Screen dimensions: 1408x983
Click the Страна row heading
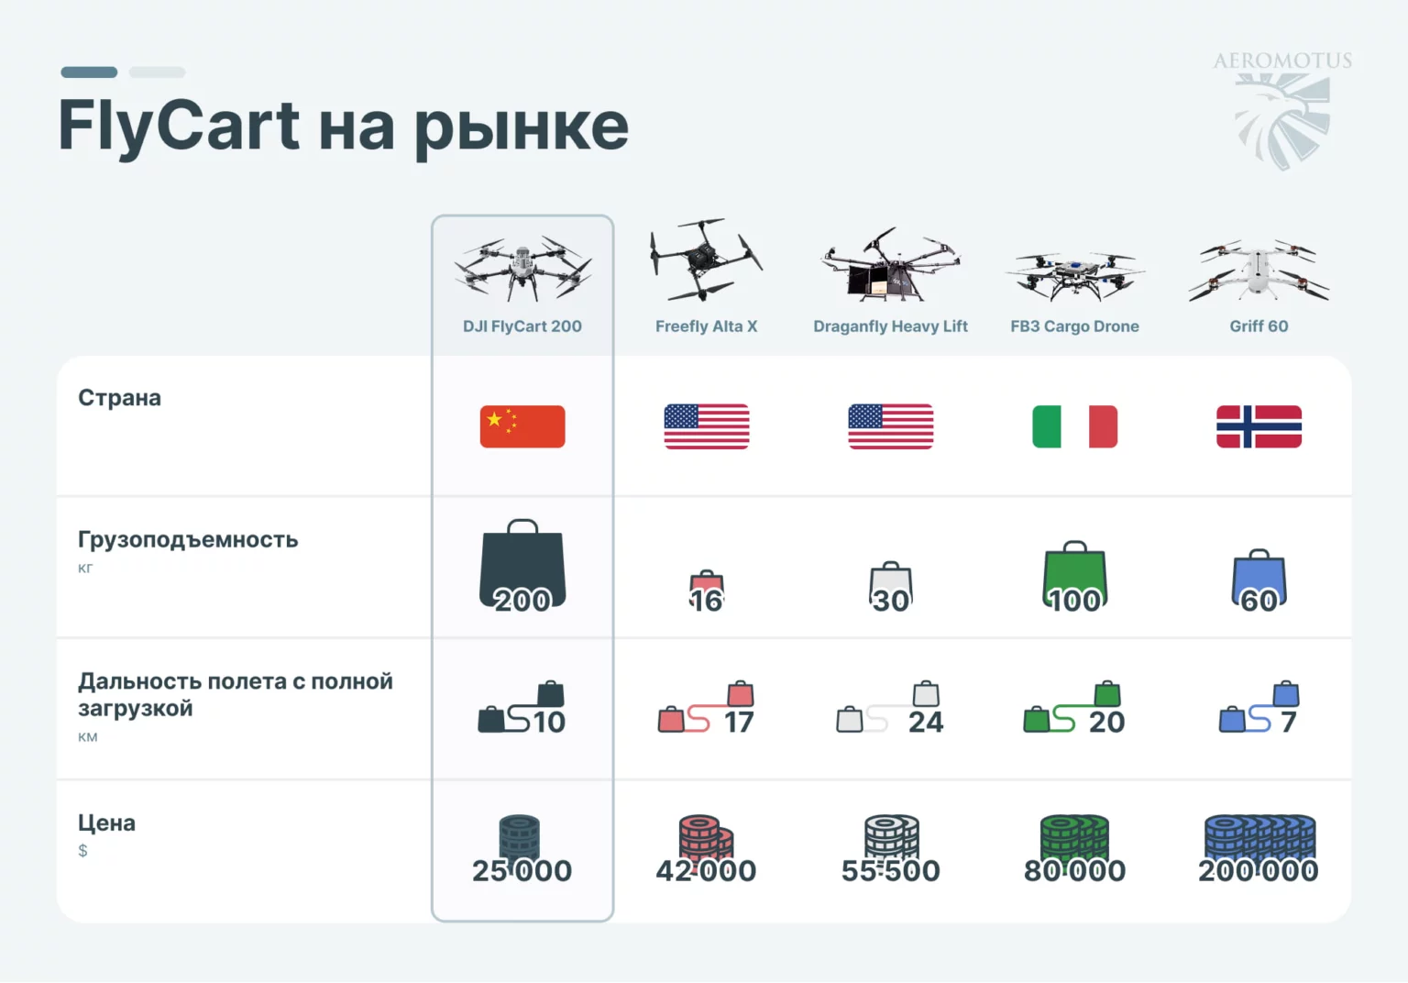pyautogui.click(x=119, y=399)
